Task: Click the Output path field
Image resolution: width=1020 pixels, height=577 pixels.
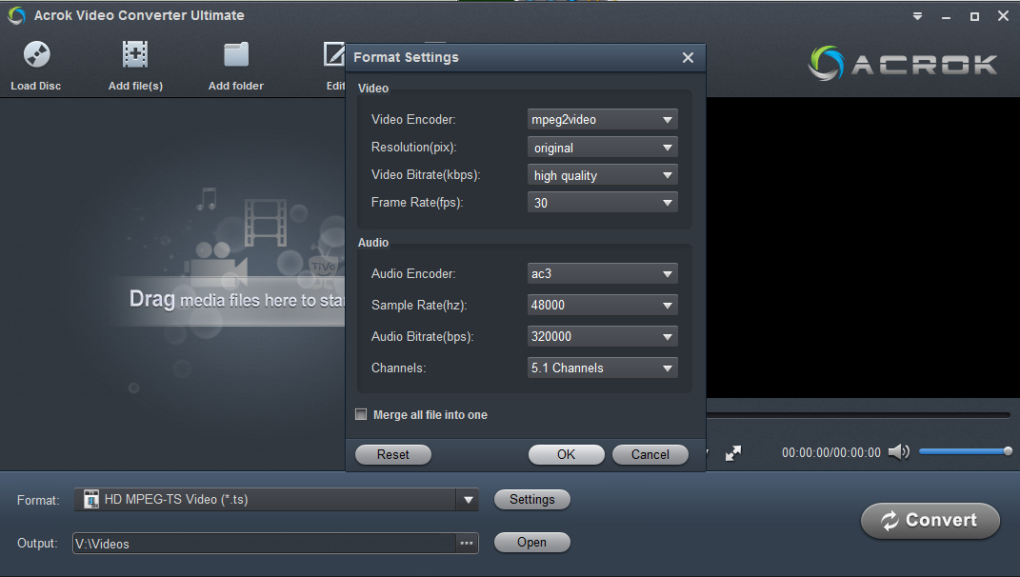Action: pyautogui.click(x=265, y=543)
